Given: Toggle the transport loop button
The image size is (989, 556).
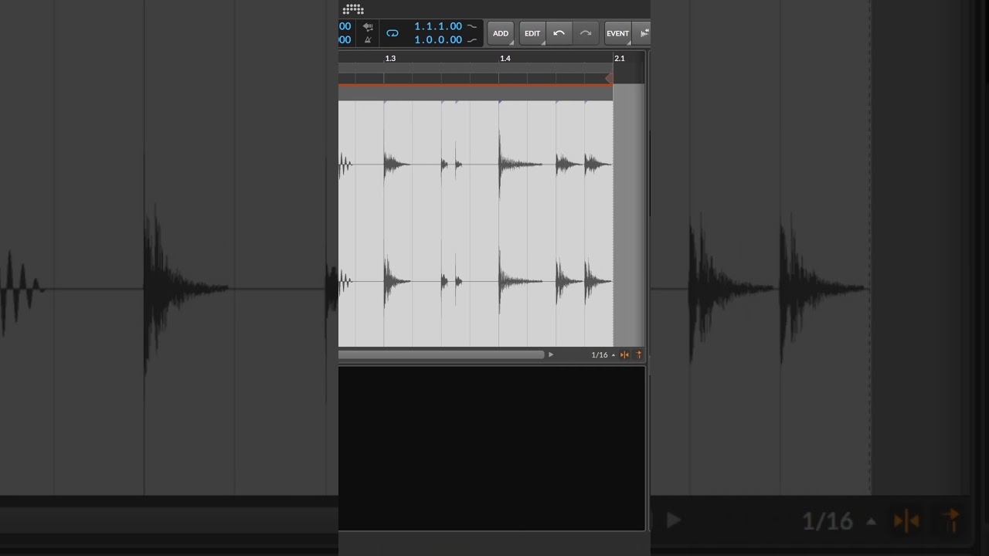Looking at the screenshot, I should [393, 33].
